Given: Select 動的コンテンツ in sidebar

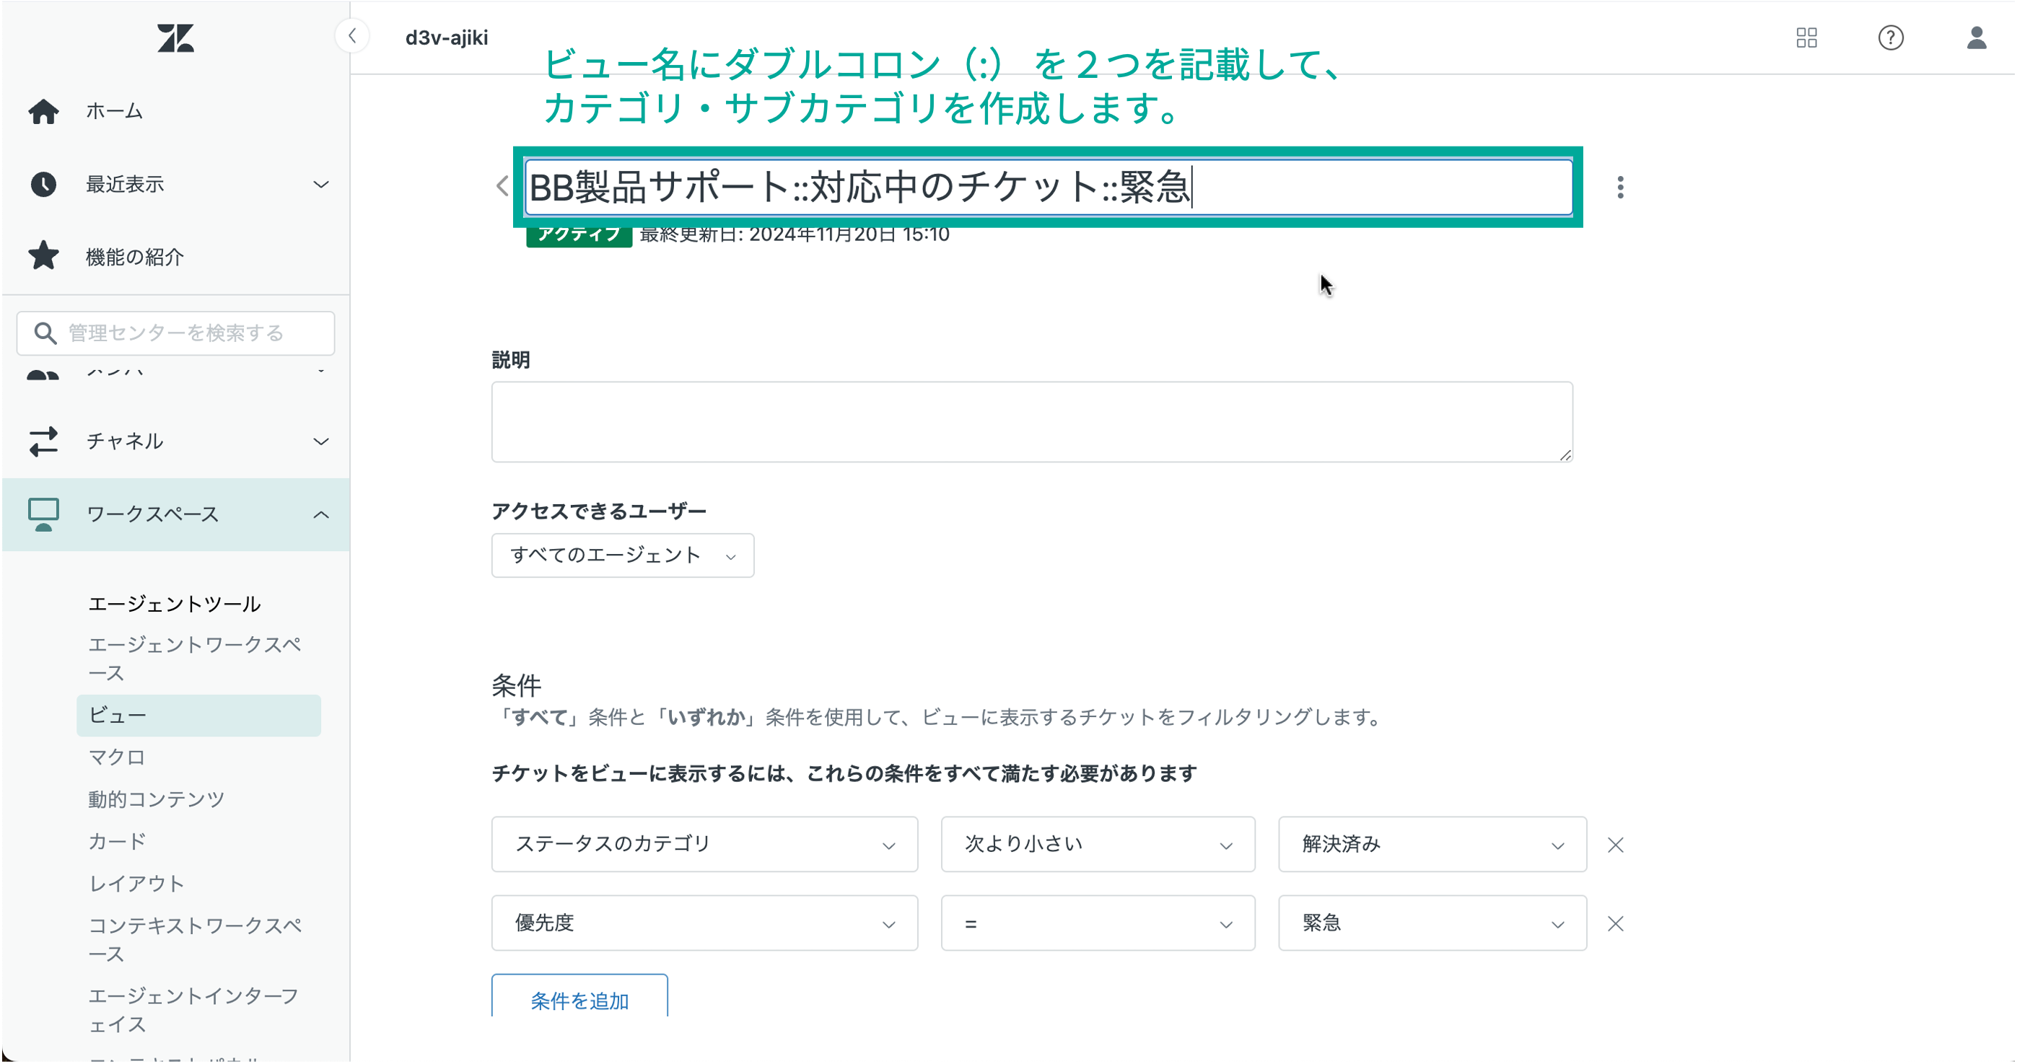Looking at the screenshot, I should pyautogui.click(x=157, y=799).
